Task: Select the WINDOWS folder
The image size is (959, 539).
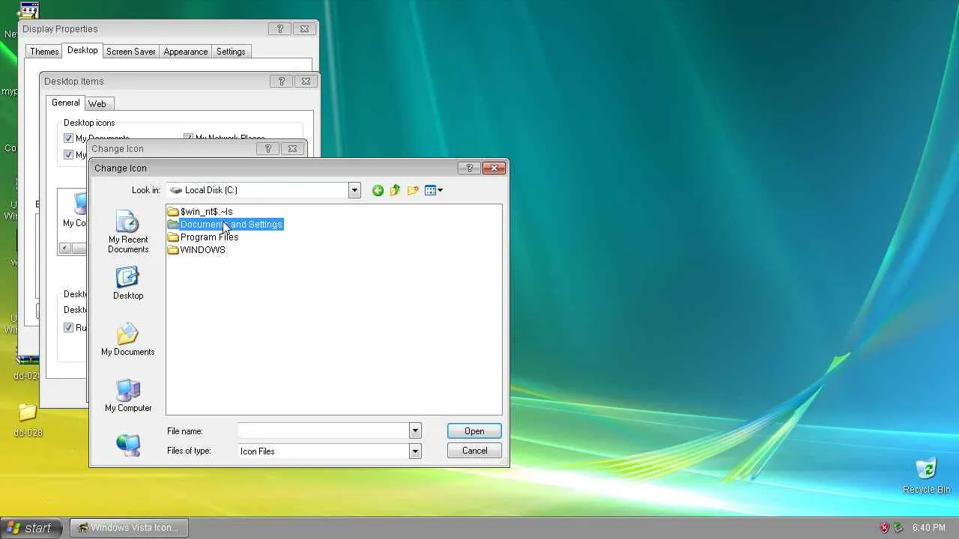Action: (x=196, y=250)
